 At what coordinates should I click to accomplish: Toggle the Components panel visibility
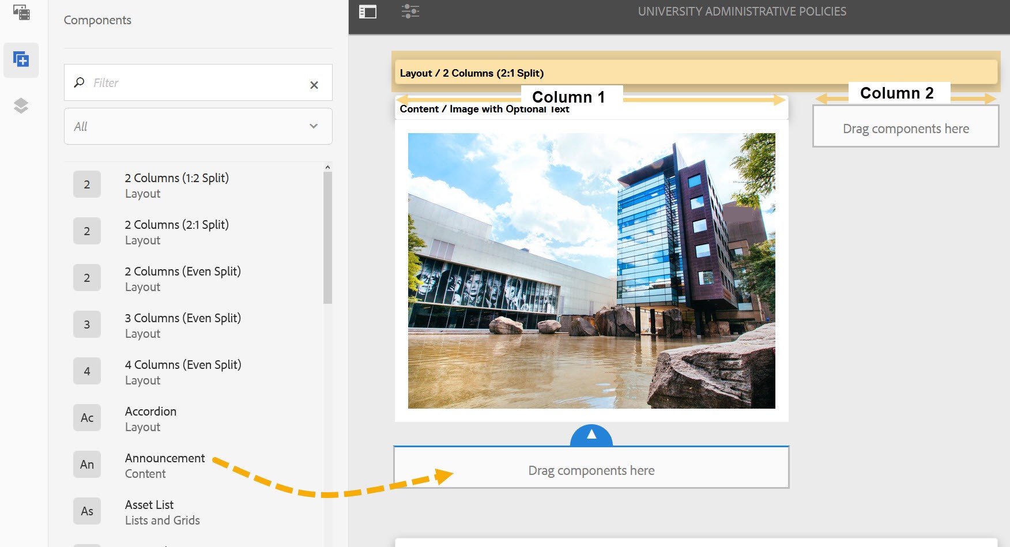(367, 11)
